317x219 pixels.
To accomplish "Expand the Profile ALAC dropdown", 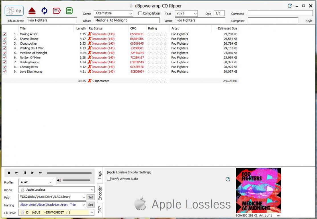I will tap(50, 182).
